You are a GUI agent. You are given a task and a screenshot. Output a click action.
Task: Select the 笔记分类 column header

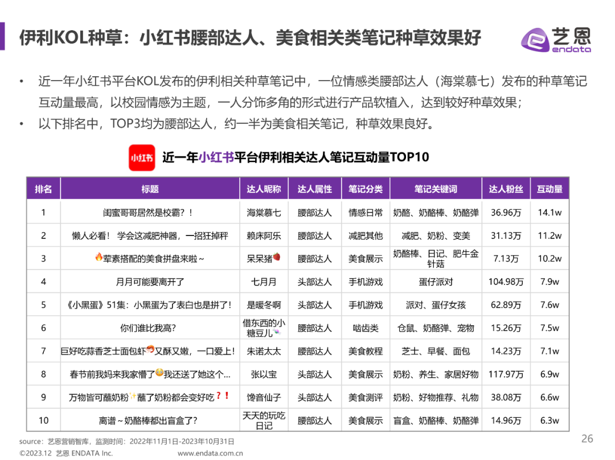pos(366,189)
